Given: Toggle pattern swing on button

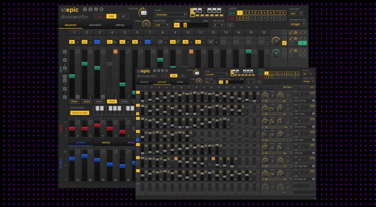Looking at the screenshot, I should point(177,25).
